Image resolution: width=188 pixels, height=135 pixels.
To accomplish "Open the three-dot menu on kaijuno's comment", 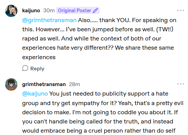I will coord(181,11).
